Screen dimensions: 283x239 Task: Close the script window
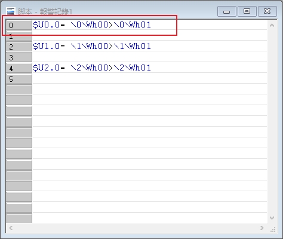click(x=267, y=11)
